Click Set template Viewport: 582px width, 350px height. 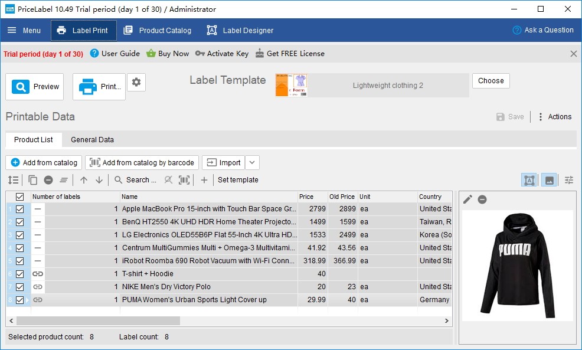click(x=238, y=180)
